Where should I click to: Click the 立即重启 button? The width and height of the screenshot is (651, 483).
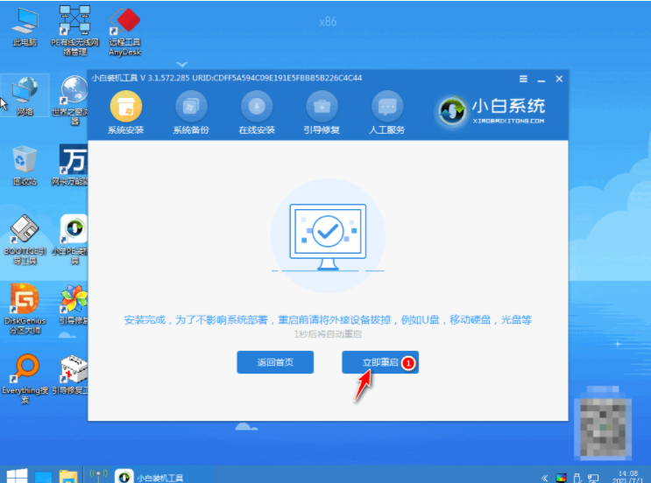pyautogui.click(x=380, y=362)
